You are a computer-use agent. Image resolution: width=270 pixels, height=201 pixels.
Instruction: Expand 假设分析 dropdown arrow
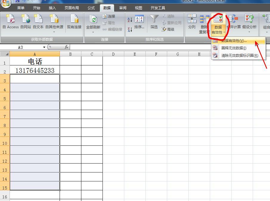(x=249, y=32)
